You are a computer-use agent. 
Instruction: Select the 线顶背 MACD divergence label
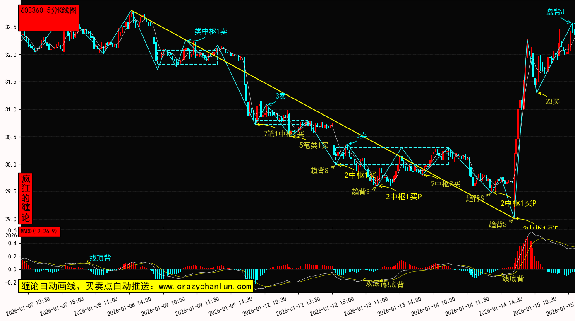(x=100, y=258)
